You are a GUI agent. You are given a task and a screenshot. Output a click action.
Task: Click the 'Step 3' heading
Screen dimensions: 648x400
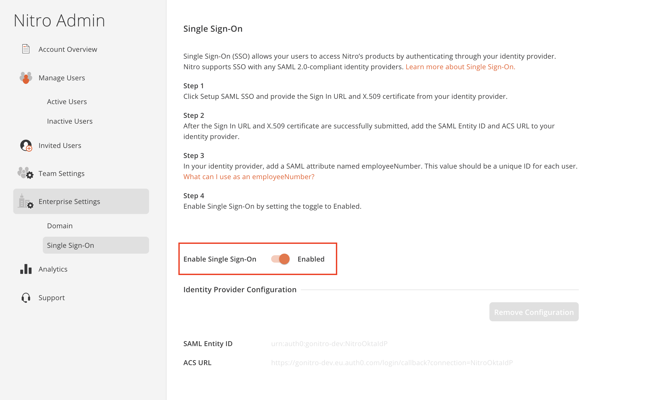(x=194, y=156)
